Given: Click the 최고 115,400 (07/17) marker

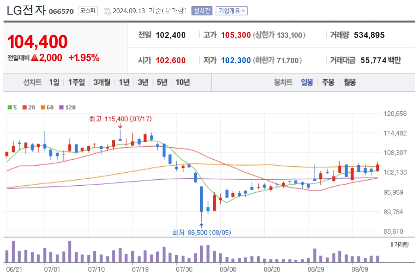Looking at the screenshot, I should pos(120,119).
